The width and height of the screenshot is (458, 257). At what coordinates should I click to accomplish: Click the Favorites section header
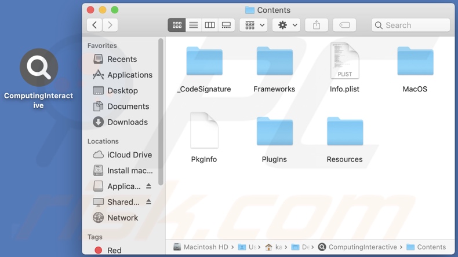point(102,46)
